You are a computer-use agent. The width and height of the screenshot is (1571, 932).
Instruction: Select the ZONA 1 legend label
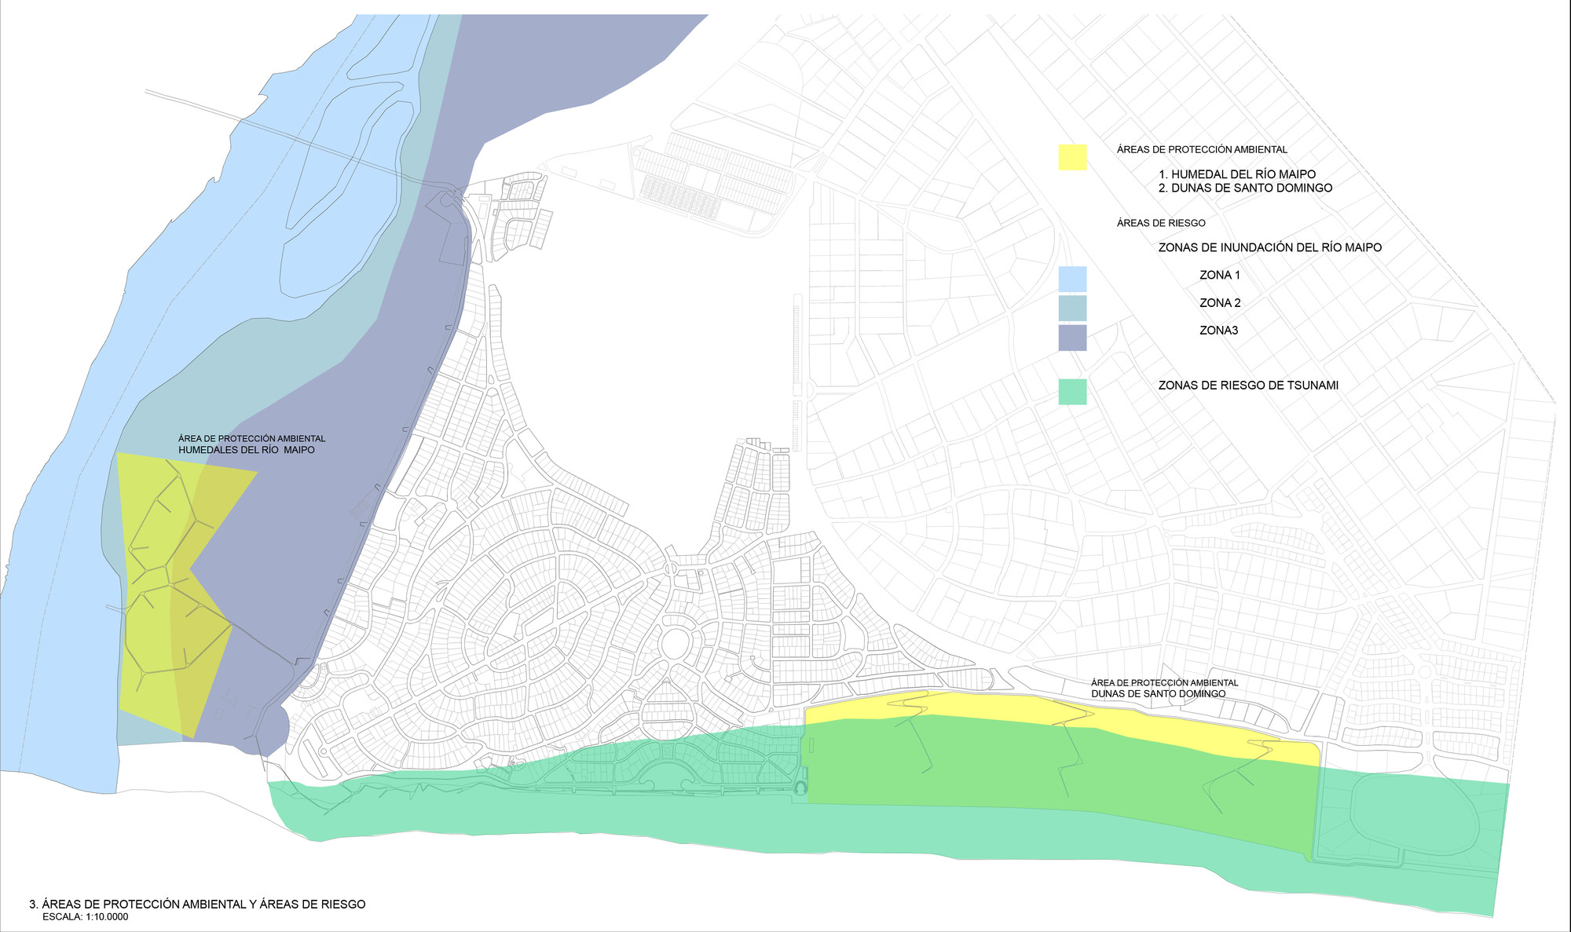click(x=1220, y=275)
